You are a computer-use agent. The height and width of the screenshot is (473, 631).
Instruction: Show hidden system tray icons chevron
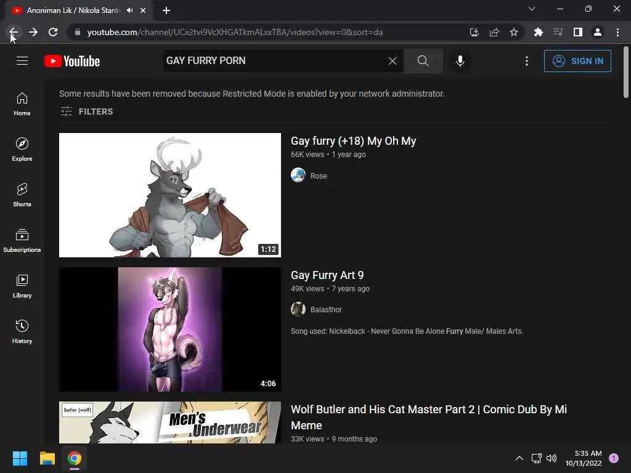point(519,458)
